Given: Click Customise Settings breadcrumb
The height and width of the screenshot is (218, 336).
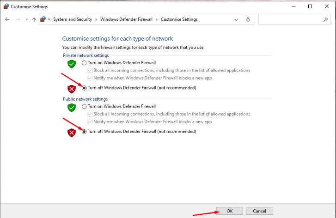Looking at the screenshot, I should coord(179,19).
